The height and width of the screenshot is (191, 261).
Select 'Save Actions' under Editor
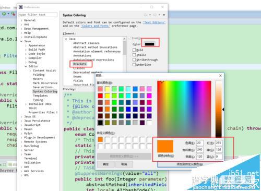pyautogui.click(x=43, y=87)
